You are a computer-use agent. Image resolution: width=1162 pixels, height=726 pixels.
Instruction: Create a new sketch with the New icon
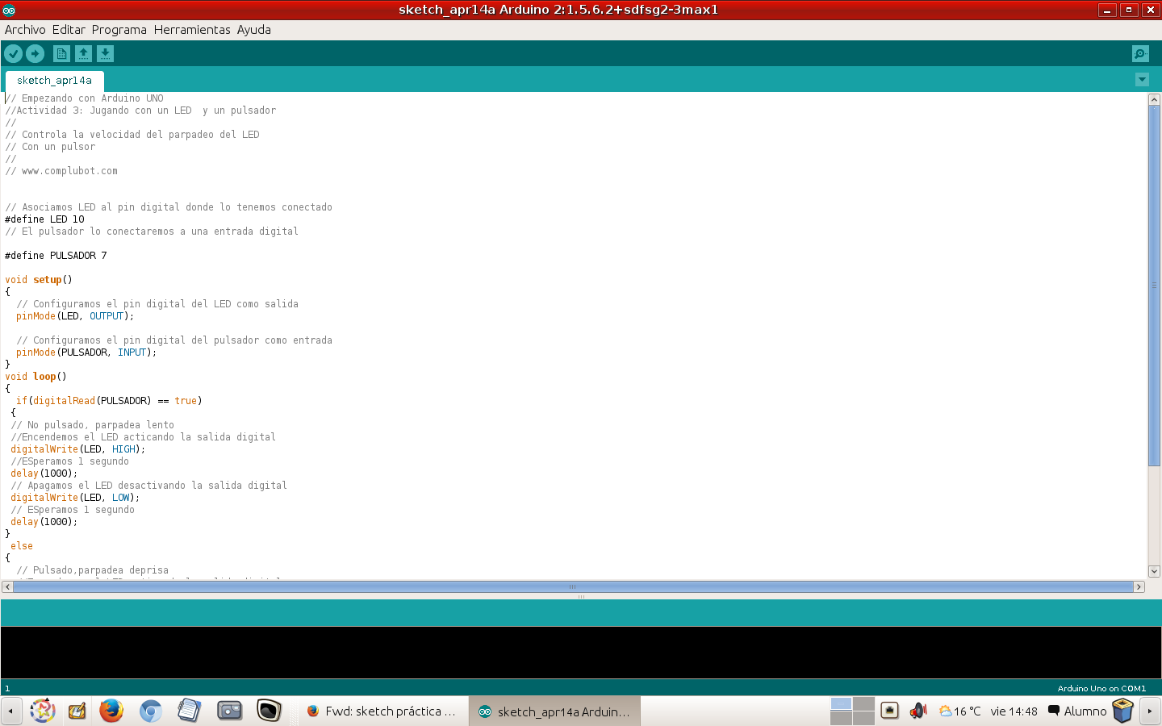(x=61, y=53)
